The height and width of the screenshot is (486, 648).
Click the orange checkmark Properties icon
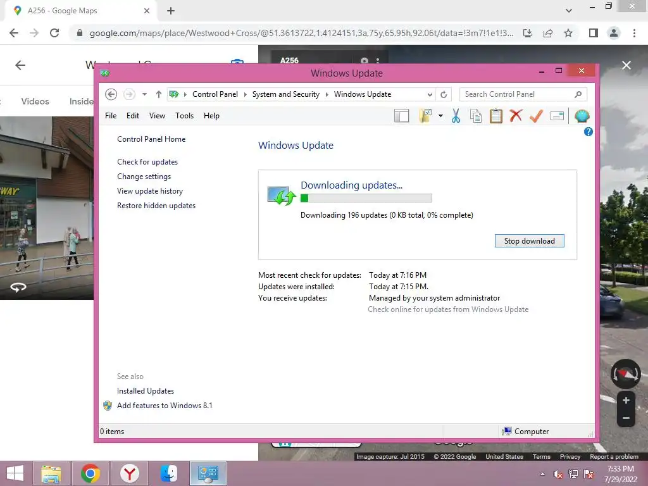[x=536, y=116]
